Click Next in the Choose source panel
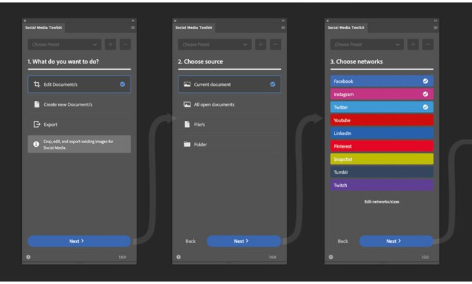Image resolution: width=472 pixels, height=284 pixels. (244, 241)
